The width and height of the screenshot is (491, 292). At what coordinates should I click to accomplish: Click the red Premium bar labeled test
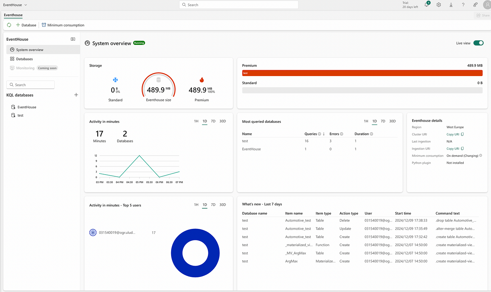pyautogui.click(x=362, y=73)
